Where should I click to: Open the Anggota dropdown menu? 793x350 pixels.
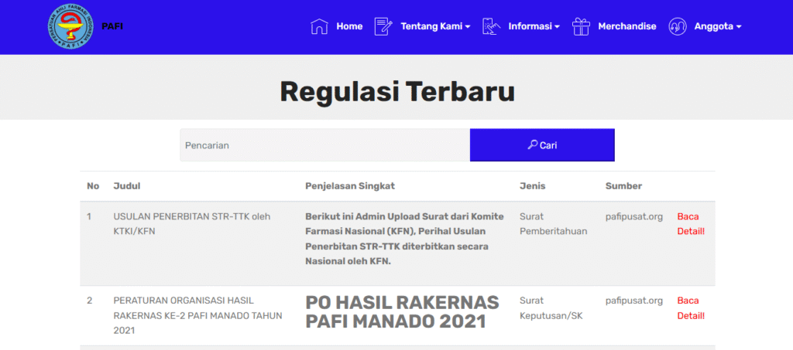point(718,26)
